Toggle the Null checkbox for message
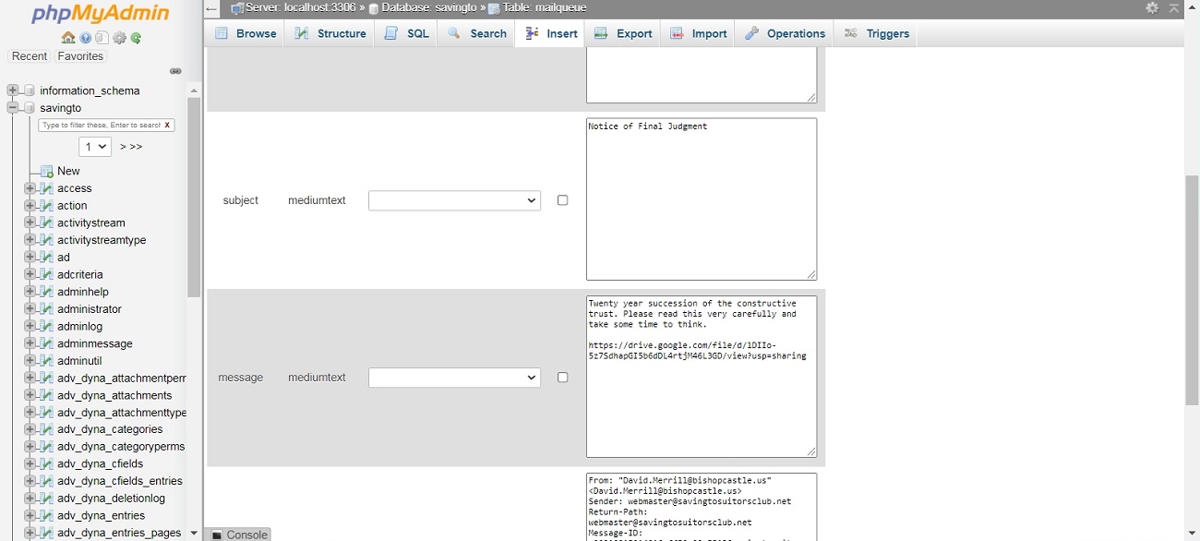This screenshot has height=541, width=1200. click(x=562, y=378)
